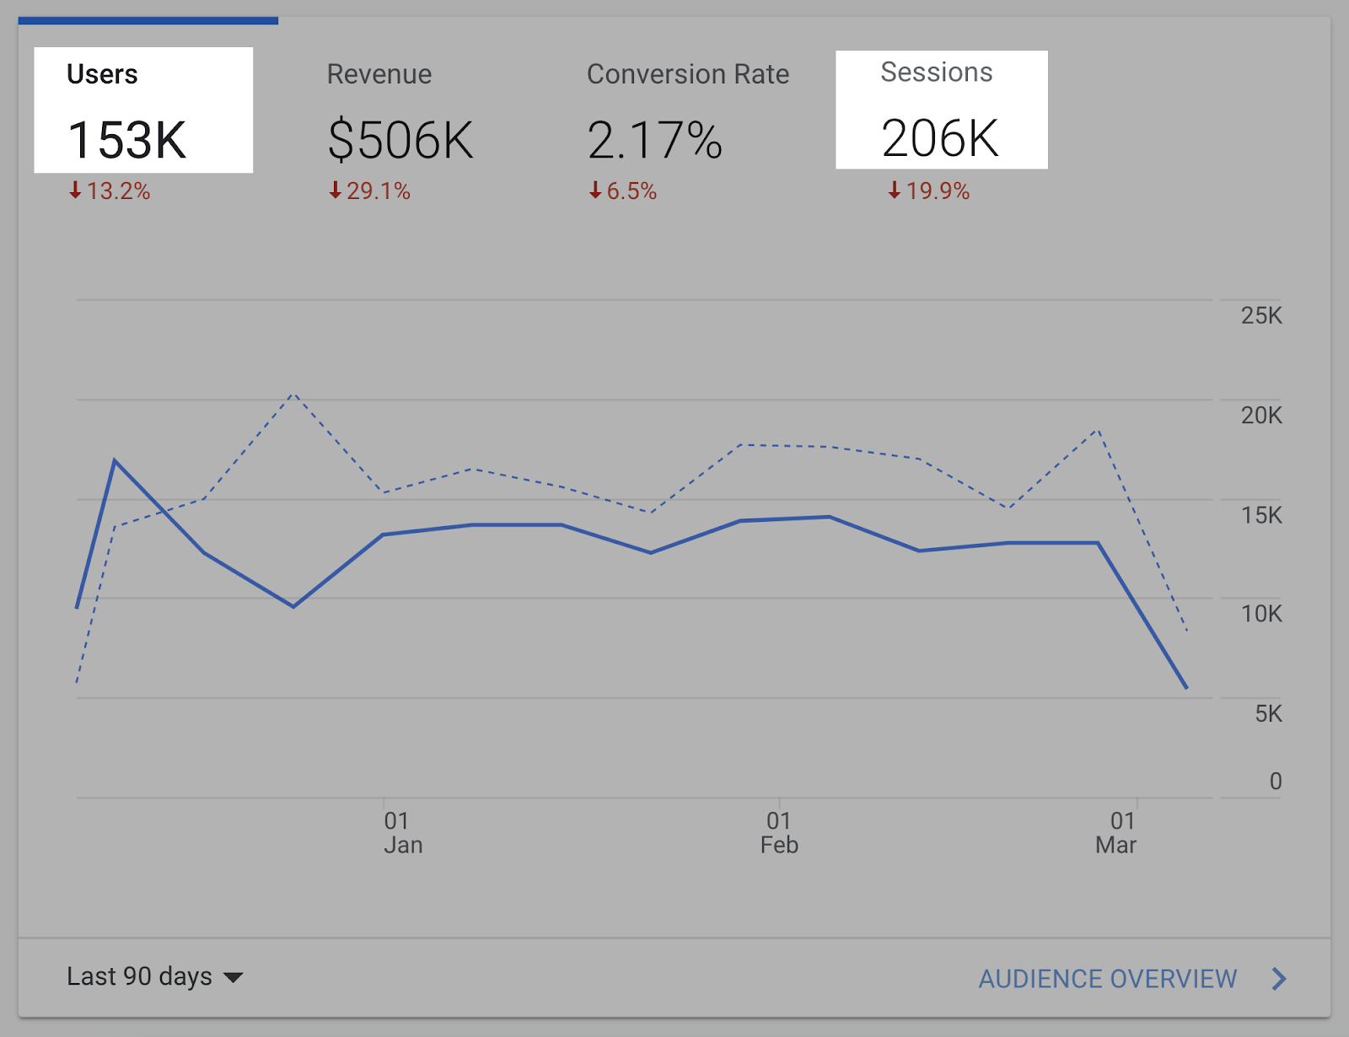The width and height of the screenshot is (1349, 1037).
Task: Open the Audience Overview report link
Action: pyautogui.click(x=1107, y=979)
